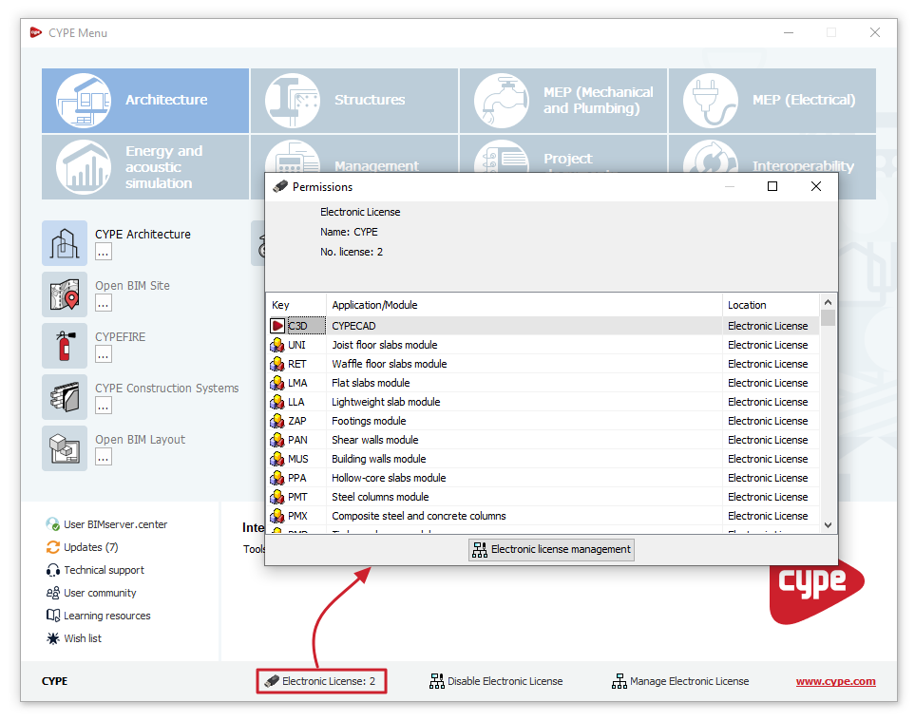Open more options under Open BIM Site
Screen dimensions: 915x721
104,304
